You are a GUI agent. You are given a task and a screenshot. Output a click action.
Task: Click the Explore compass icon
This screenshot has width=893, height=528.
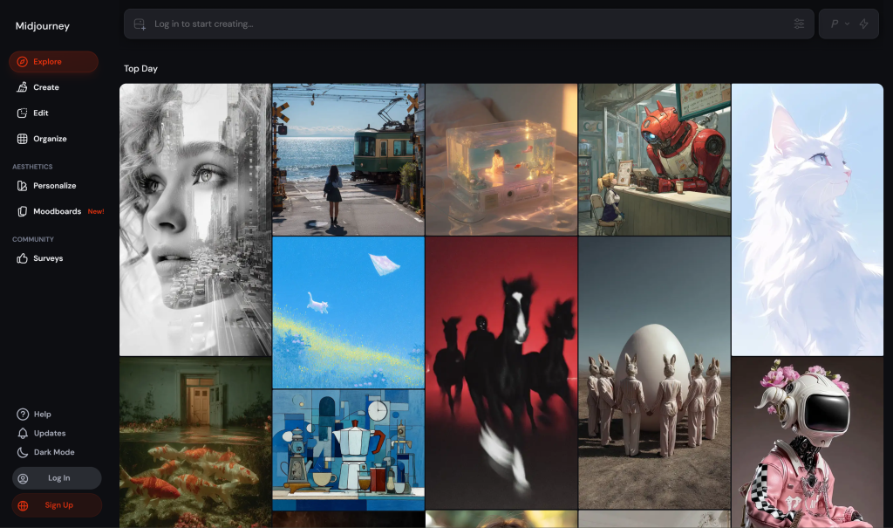[23, 62]
